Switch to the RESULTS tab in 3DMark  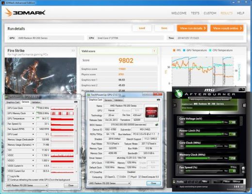[x=226, y=13]
